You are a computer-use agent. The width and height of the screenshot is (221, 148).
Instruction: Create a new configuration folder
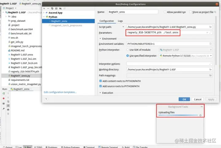[x=60, y=9]
